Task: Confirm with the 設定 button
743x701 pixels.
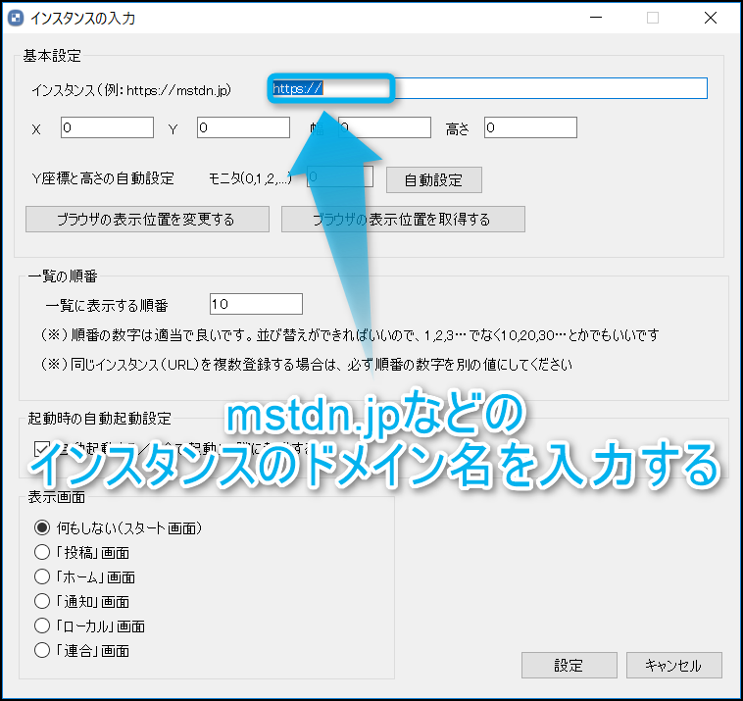Action: 569,665
